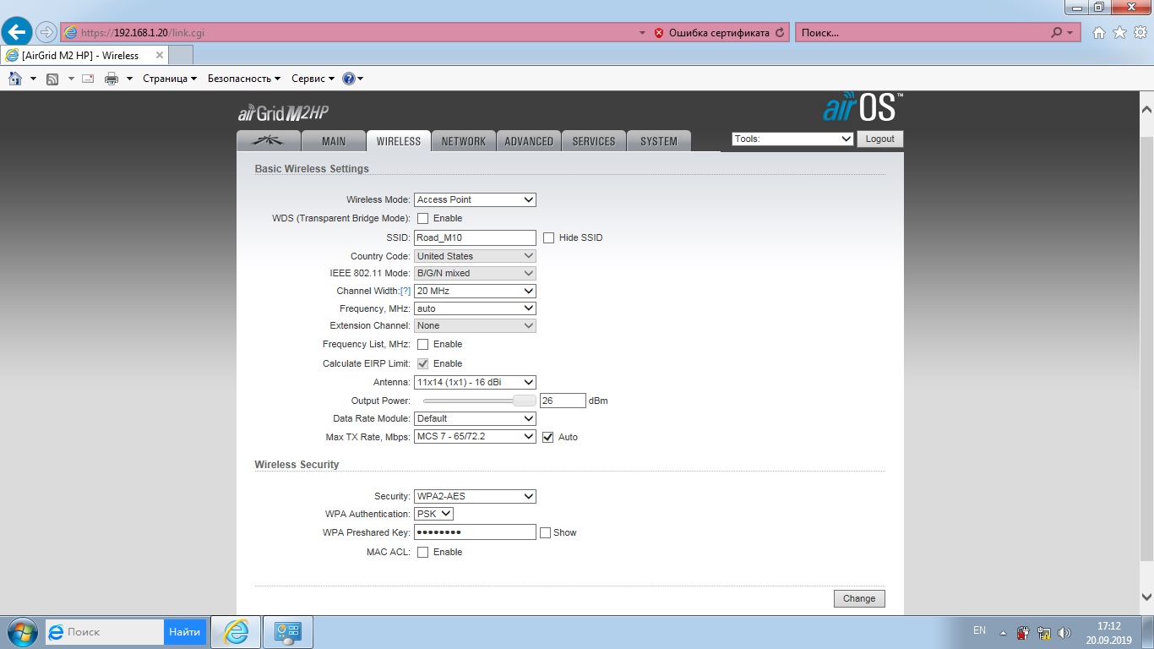Open Security dropdown WPA2-AES
1154x649 pixels.
pyautogui.click(x=475, y=496)
